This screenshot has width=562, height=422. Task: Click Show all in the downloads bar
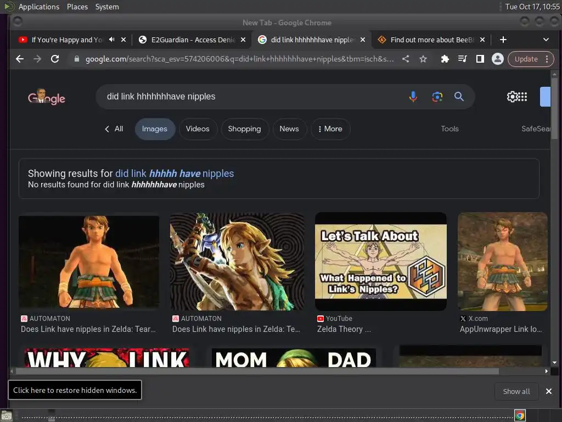[516, 391]
